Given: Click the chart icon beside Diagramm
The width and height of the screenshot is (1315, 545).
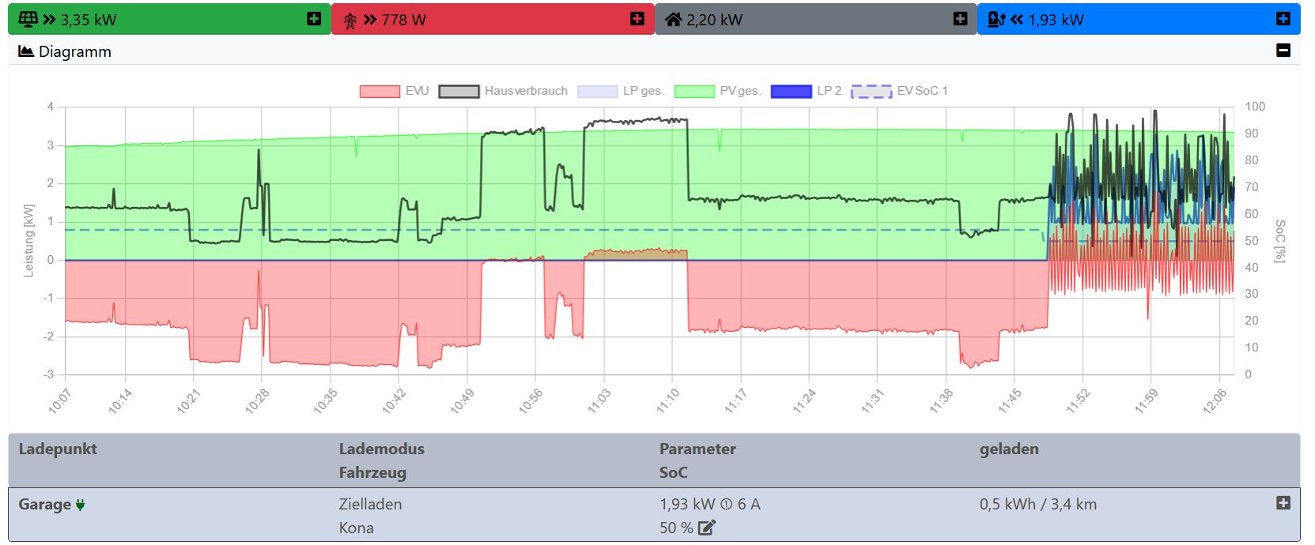Looking at the screenshot, I should point(26,51).
